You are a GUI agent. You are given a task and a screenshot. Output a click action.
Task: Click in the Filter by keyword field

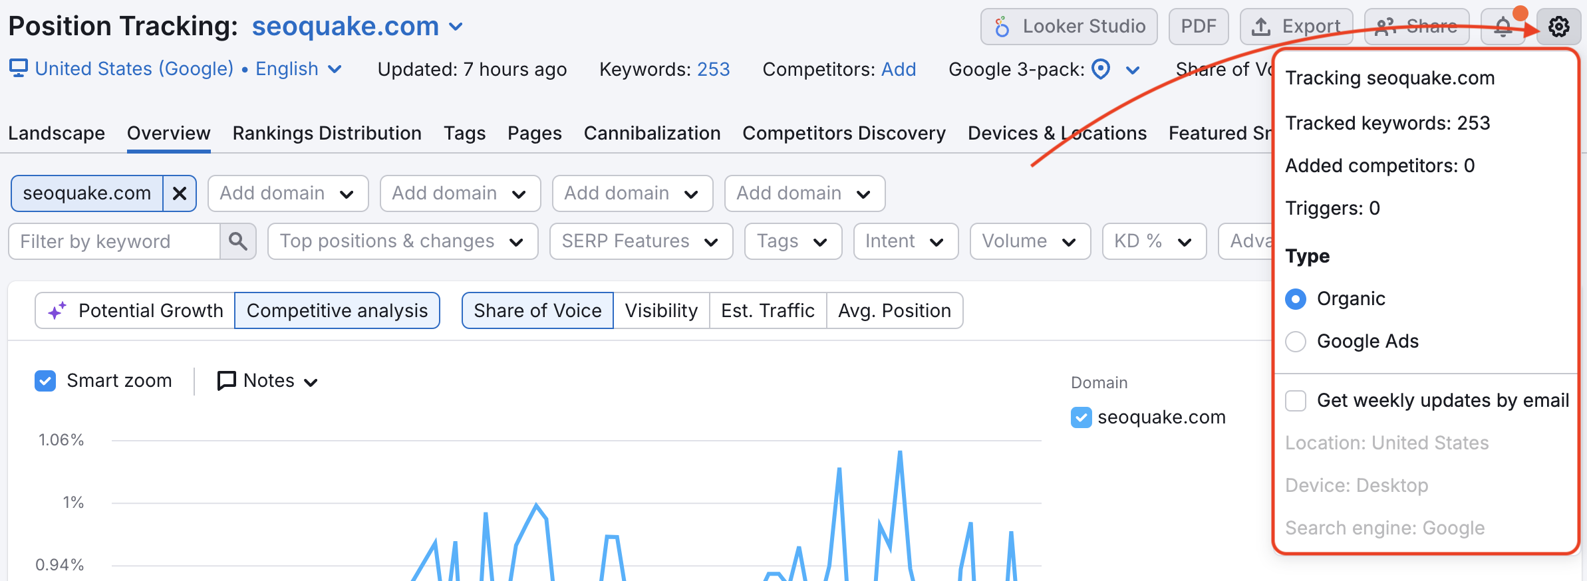(114, 241)
